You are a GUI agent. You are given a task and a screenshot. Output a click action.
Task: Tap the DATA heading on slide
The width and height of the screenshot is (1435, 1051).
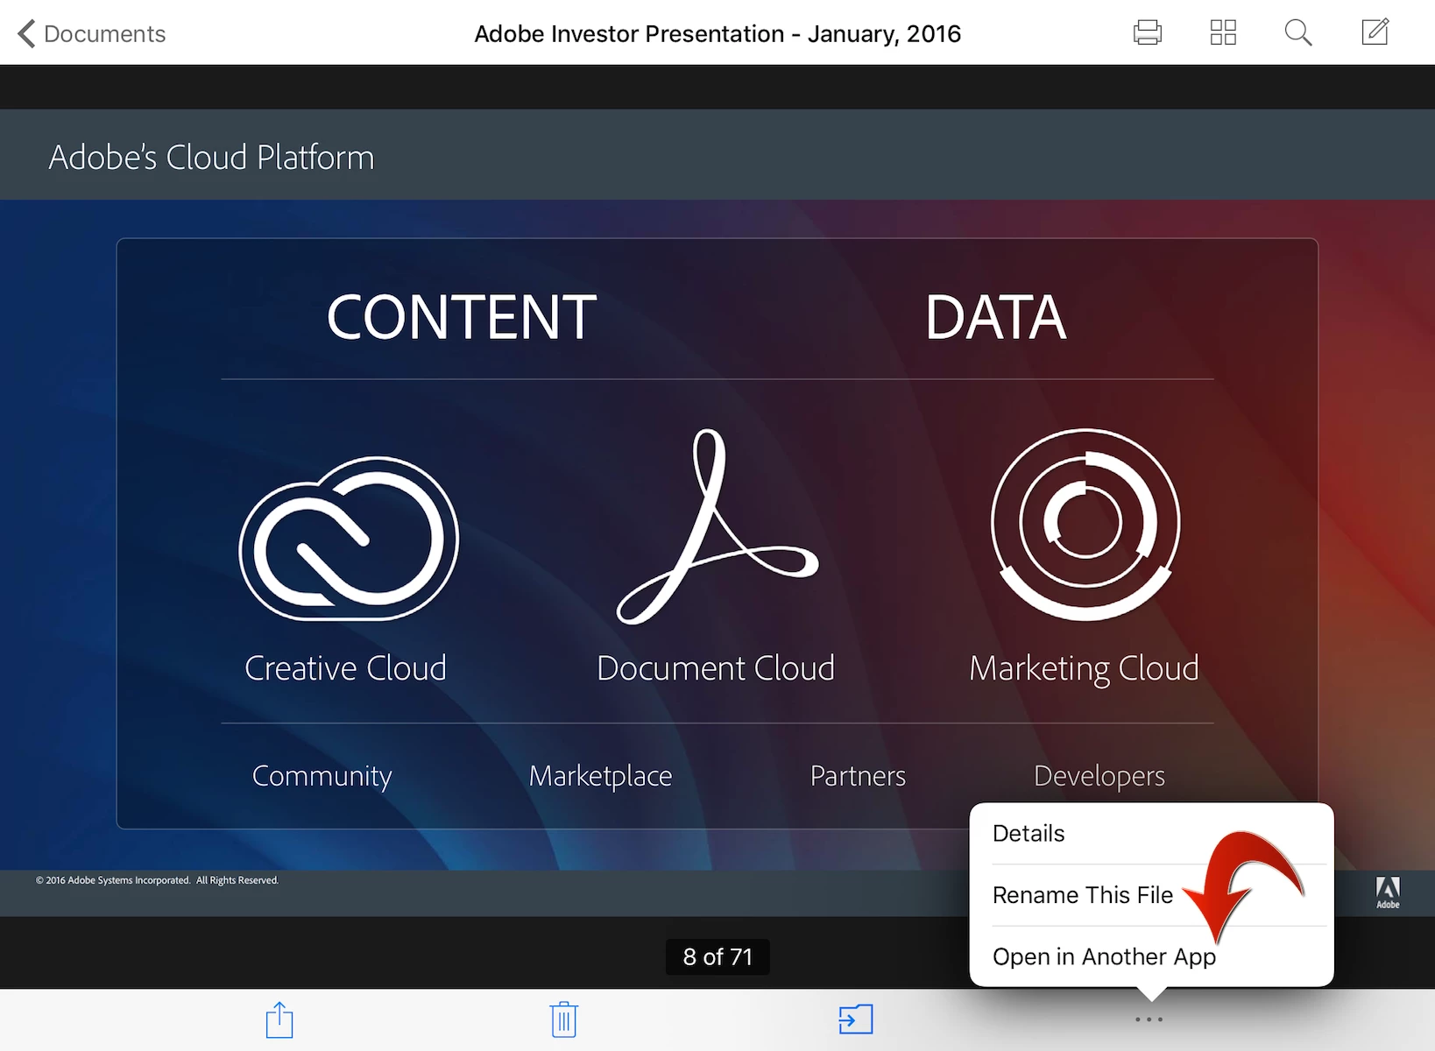pos(996,317)
